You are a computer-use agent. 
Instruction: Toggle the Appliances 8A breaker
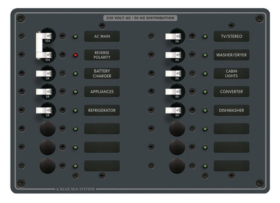point(44,92)
